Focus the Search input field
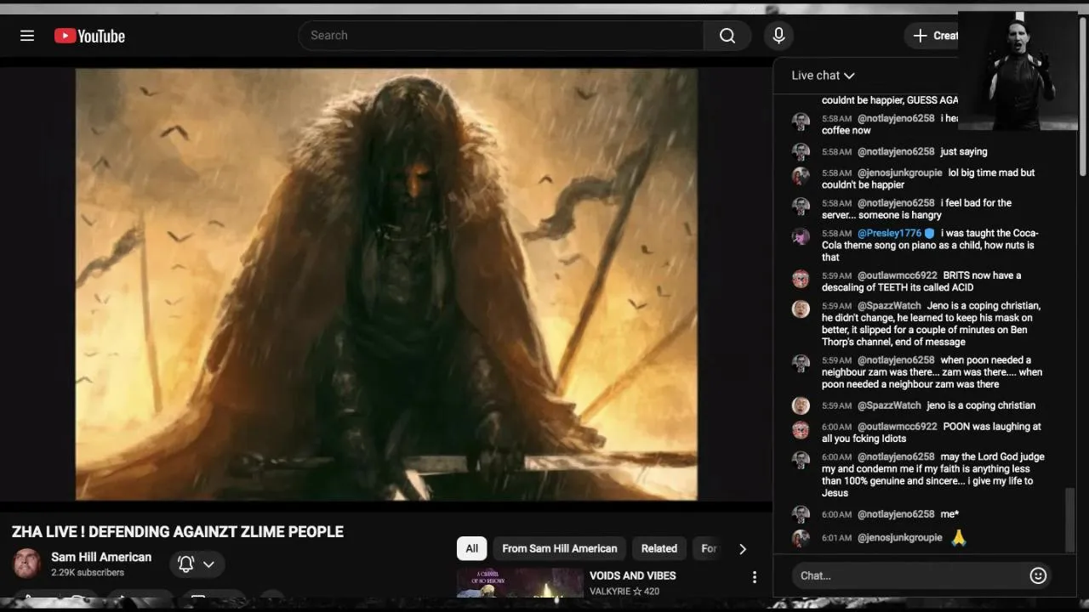1089x612 pixels. click(501, 36)
